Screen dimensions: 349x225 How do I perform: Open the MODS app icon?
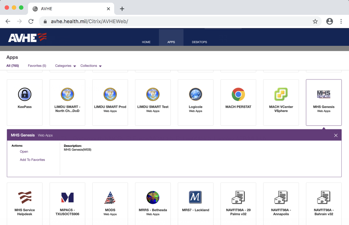coord(110,197)
